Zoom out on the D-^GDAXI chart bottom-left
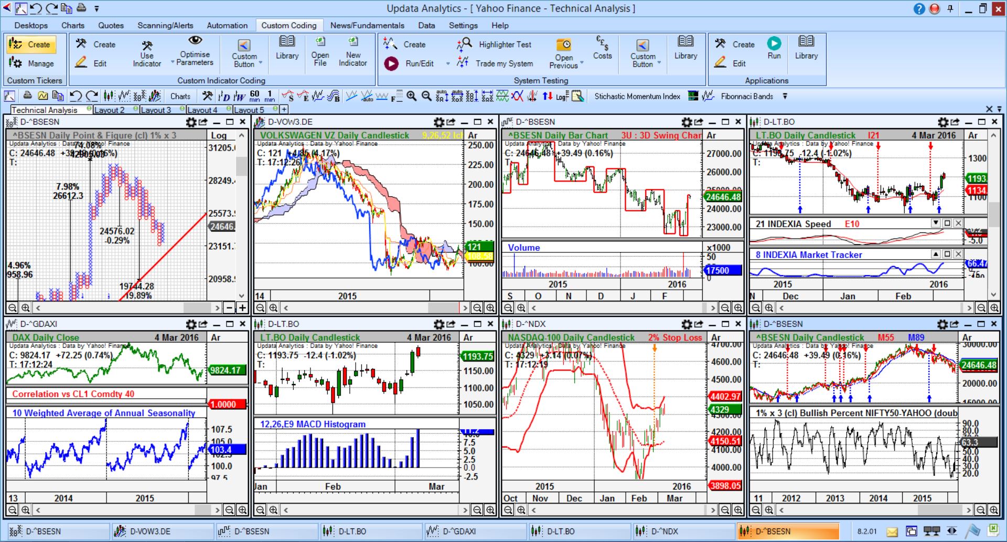This screenshot has height=542, width=1007. click(x=13, y=510)
